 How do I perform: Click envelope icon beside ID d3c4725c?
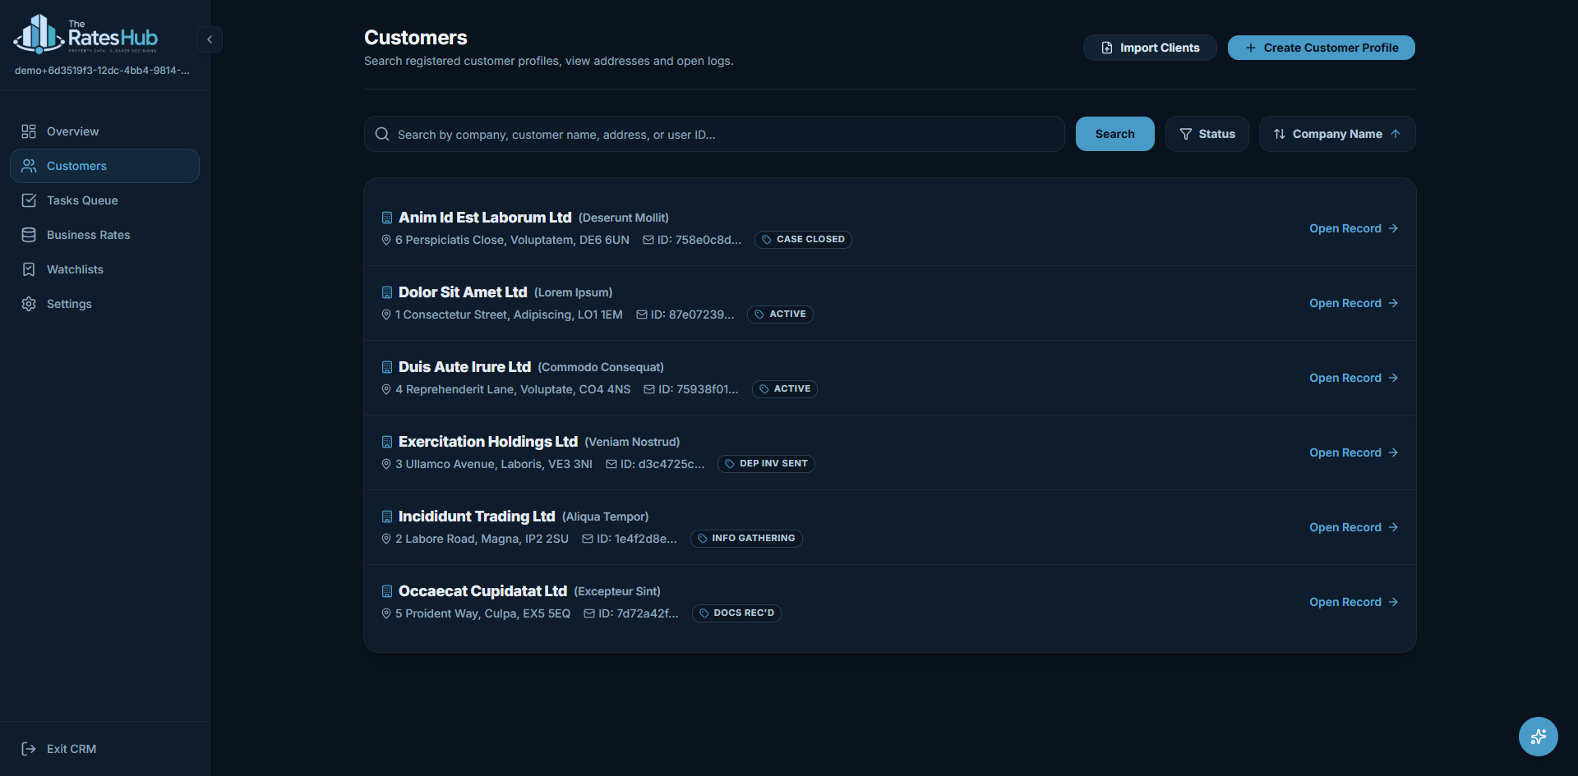(x=611, y=464)
